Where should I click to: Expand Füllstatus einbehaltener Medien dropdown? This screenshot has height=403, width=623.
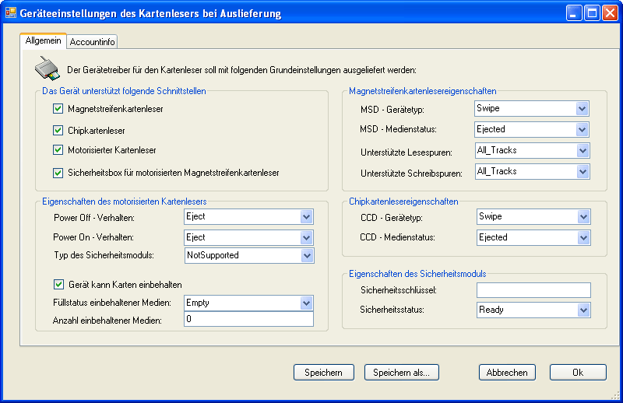pyautogui.click(x=248, y=303)
